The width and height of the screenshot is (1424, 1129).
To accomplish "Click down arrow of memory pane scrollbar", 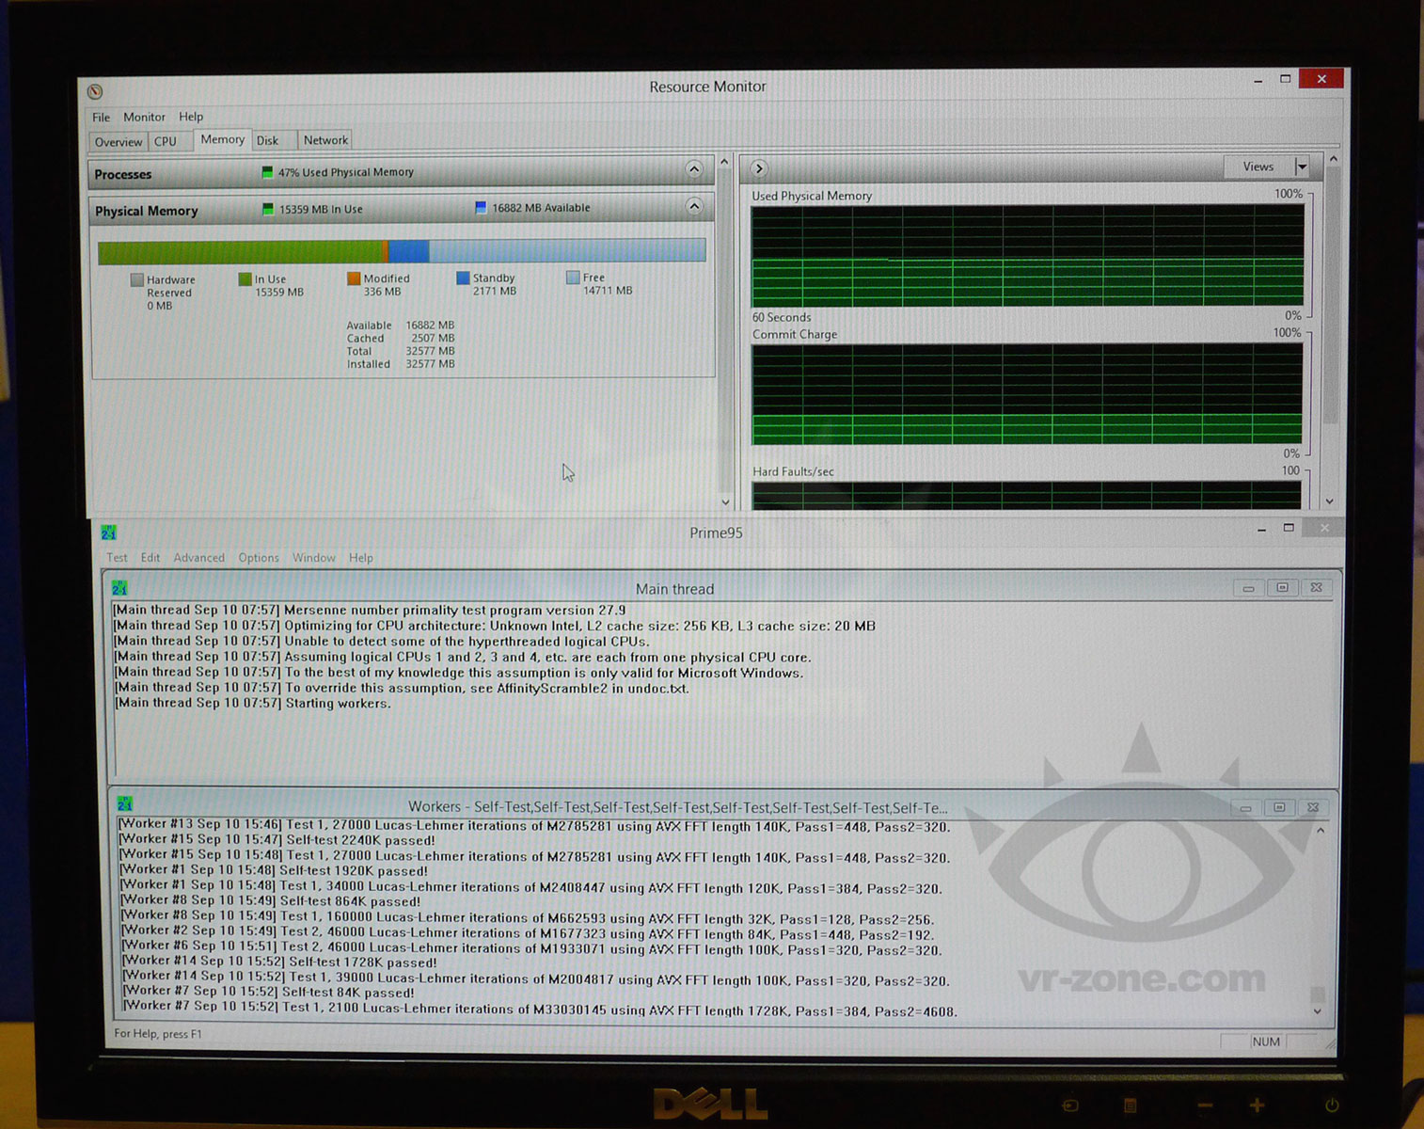I will 725,502.
